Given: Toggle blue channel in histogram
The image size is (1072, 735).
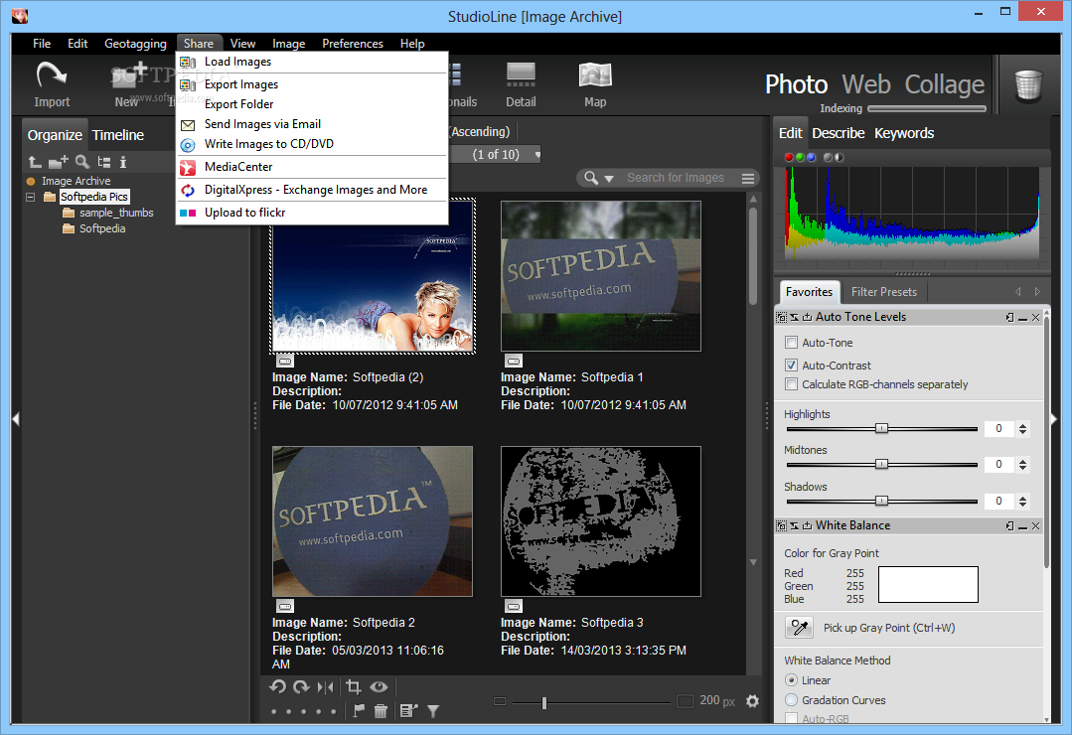Looking at the screenshot, I should (811, 157).
